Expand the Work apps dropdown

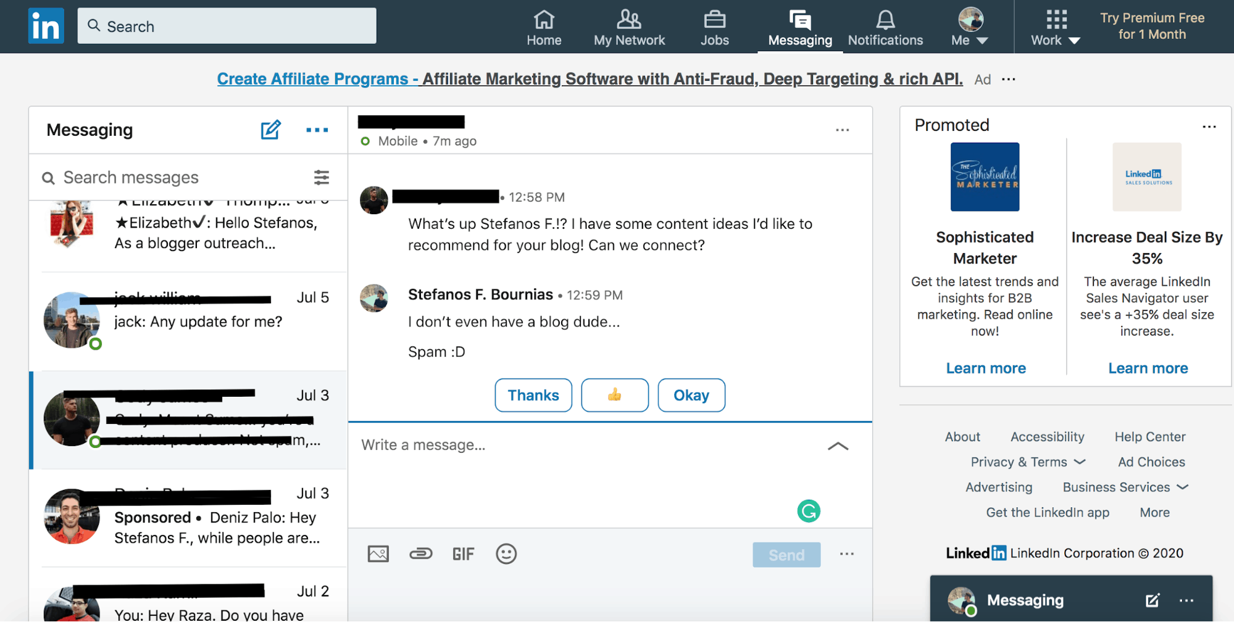tap(1056, 28)
